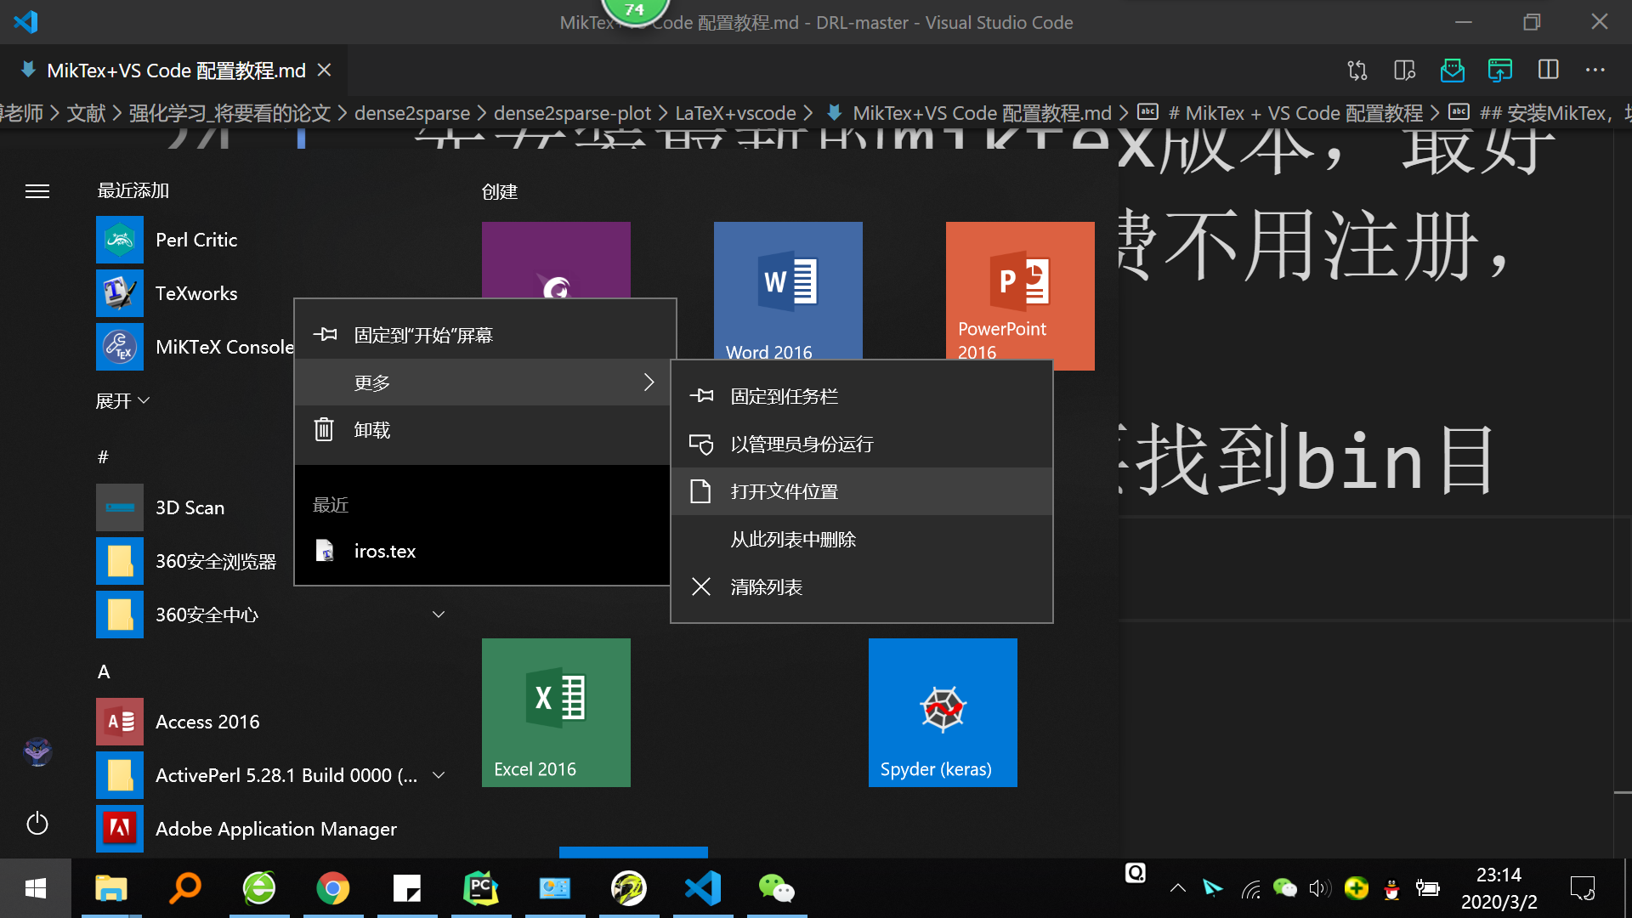Image resolution: width=1632 pixels, height=918 pixels.
Task: Open PyCharm from the taskbar
Action: 480,887
